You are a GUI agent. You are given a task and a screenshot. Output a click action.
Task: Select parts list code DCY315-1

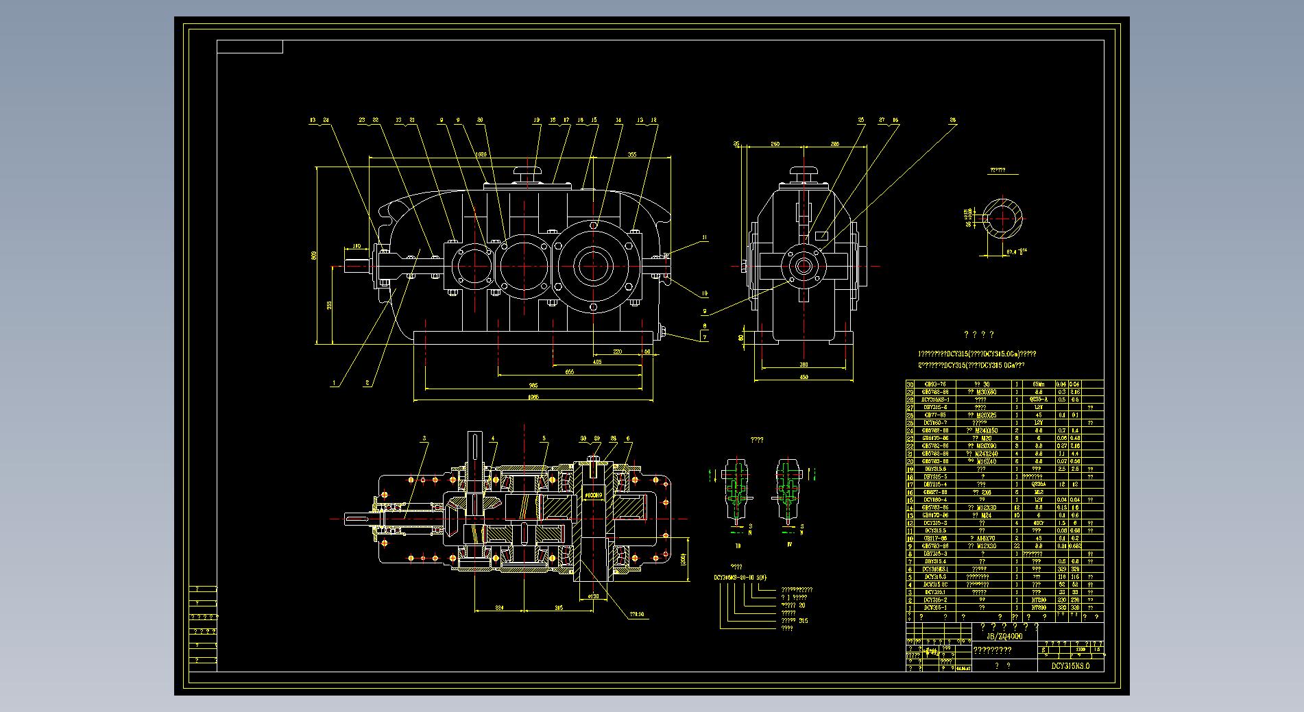(x=935, y=608)
